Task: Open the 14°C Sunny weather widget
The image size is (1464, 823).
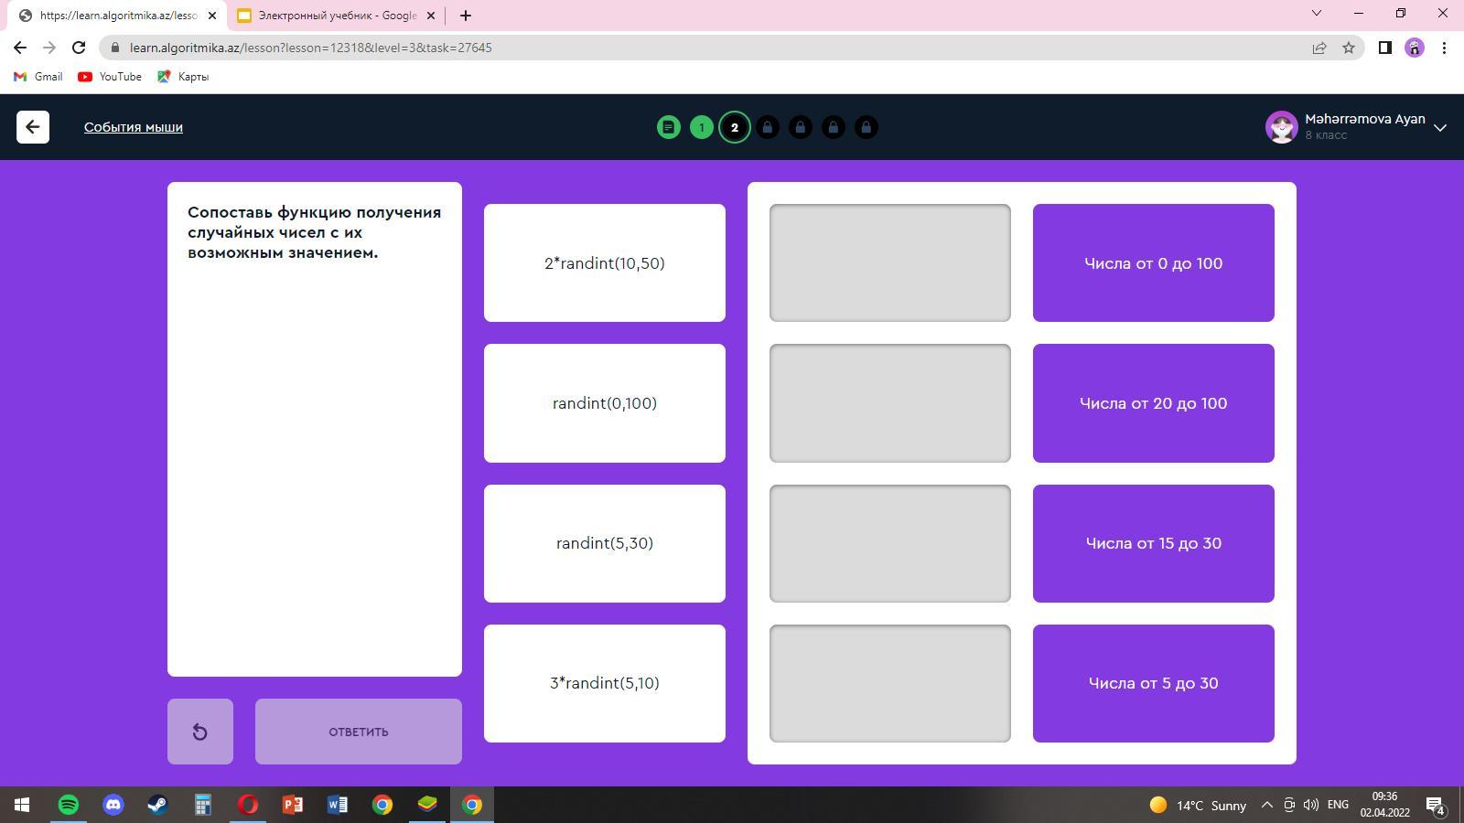Action: click(1198, 805)
